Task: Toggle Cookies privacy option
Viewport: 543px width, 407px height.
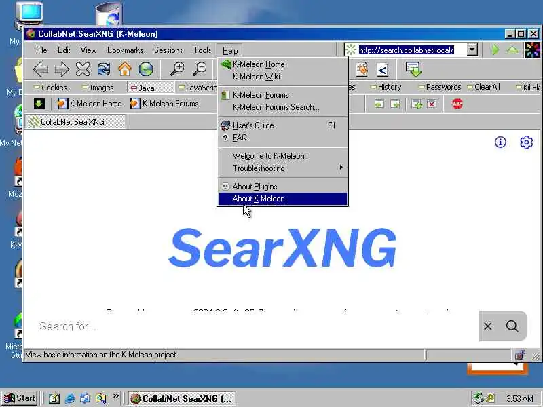Action: click(50, 88)
